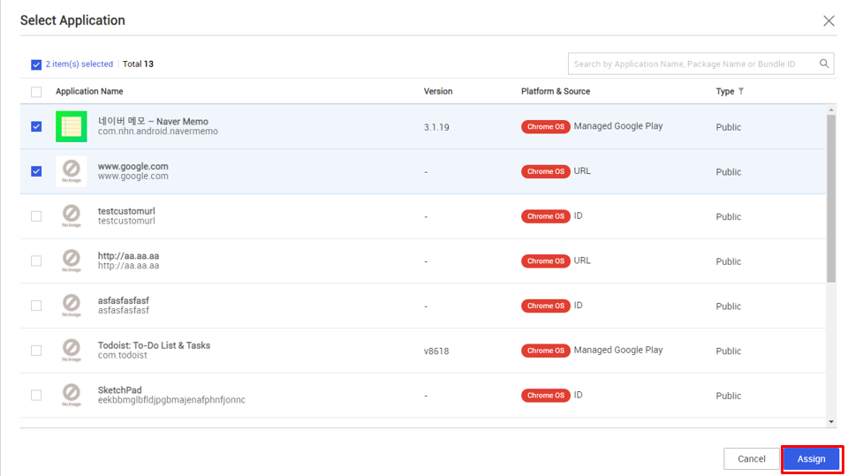Click the bold www.google.com application name
The height and width of the screenshot is (476, 855).
coord(133,166)
